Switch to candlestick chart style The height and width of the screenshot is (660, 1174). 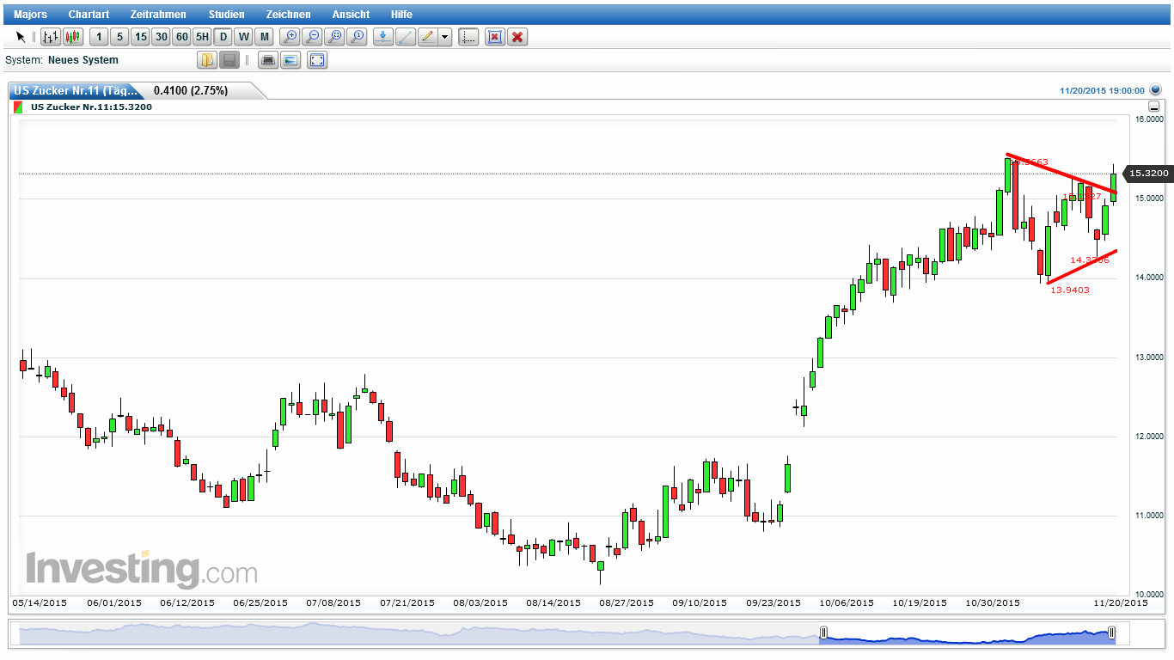(x=72, y=37)
